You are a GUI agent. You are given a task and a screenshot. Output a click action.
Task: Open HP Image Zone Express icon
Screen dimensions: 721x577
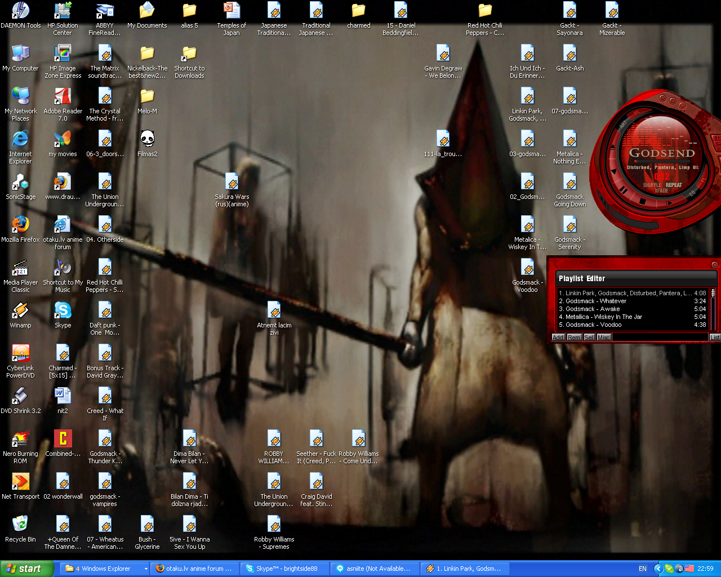(63, 62)
